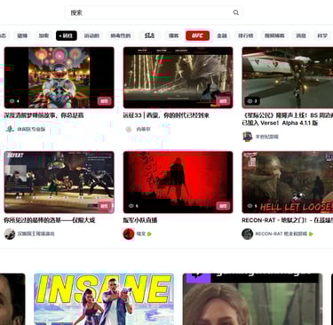The width and height of the screenshot is (333, 325).
Task: Click the magnifier icon in the search bar
Action: [x=235, y=12]
